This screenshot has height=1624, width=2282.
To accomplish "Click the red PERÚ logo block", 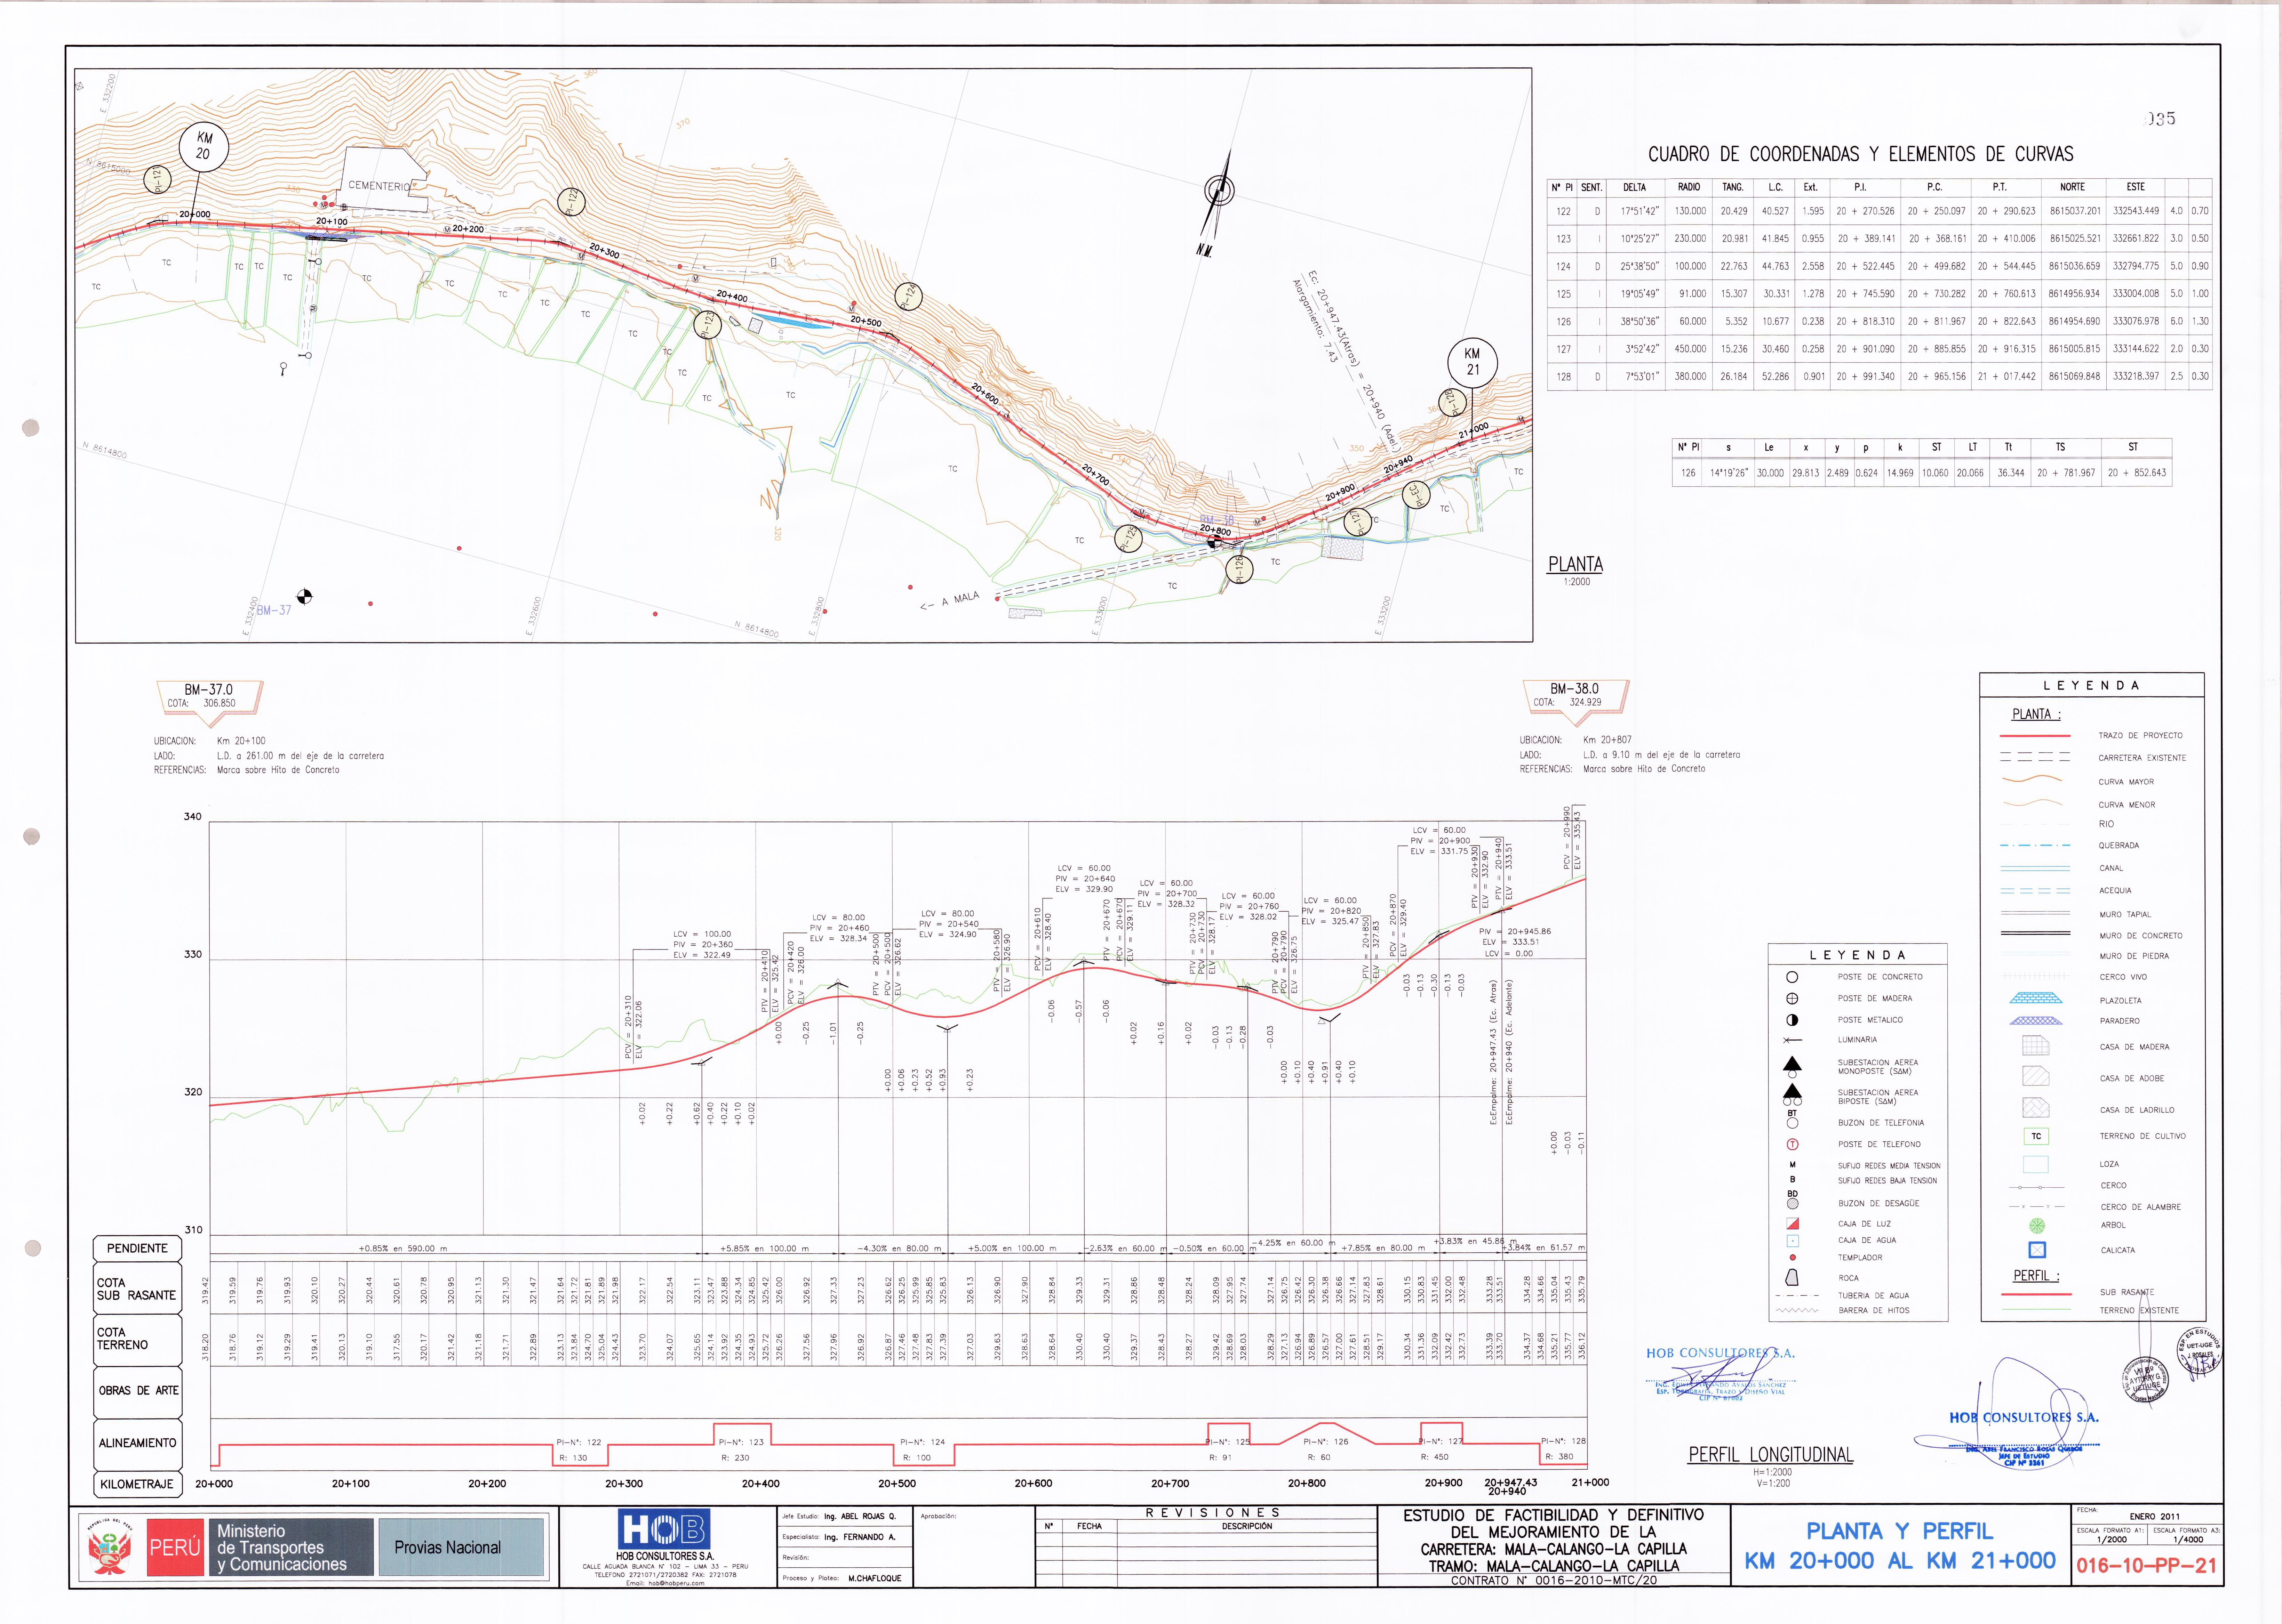I will coord(175,1548).
